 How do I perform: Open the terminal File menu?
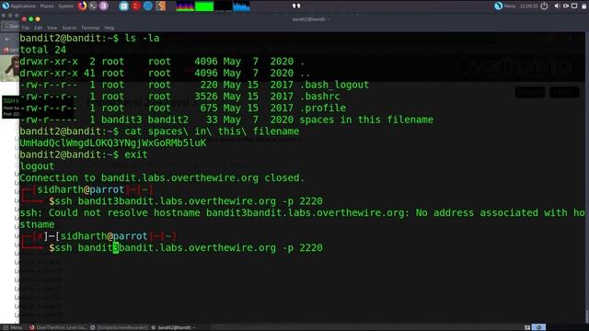coord(25,28)
